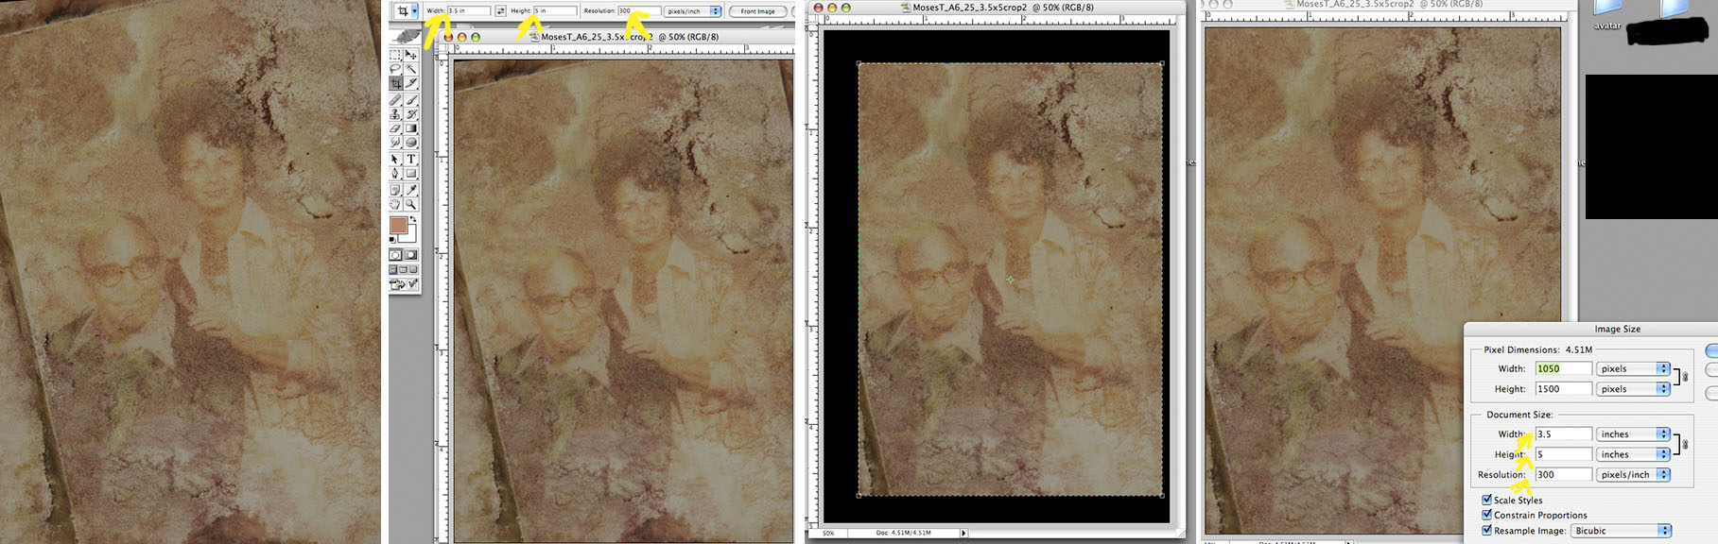Select the Blur tool

coord(395,143)
